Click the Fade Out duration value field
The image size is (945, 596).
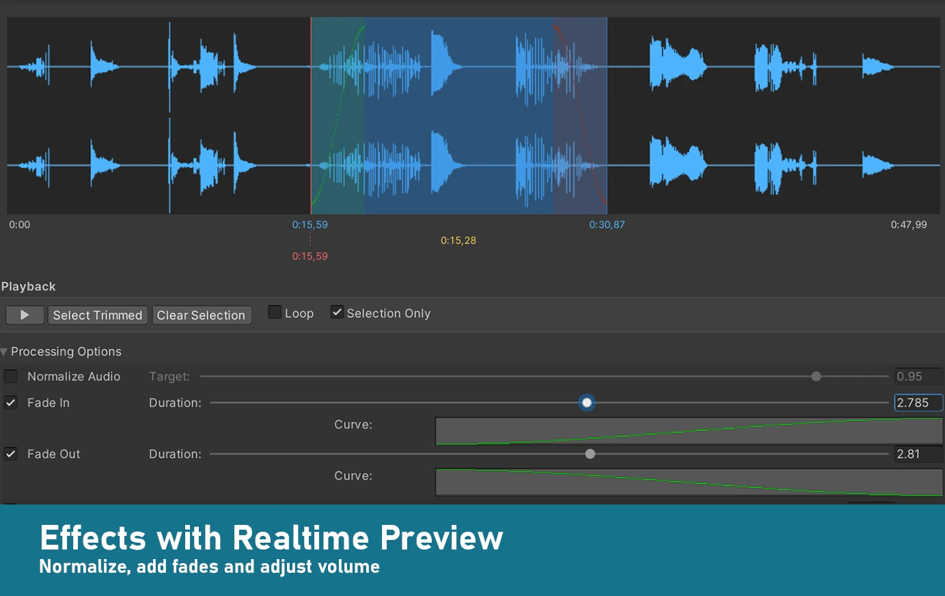(918, 454)
